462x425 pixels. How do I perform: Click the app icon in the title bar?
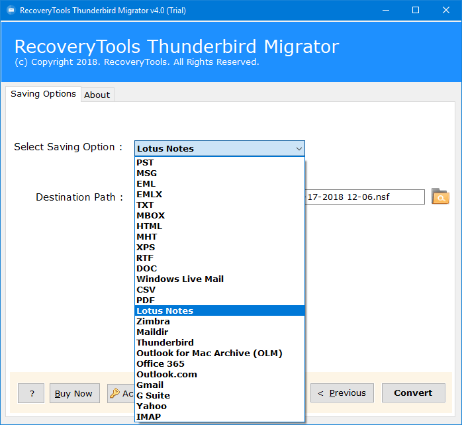(11, 11)
